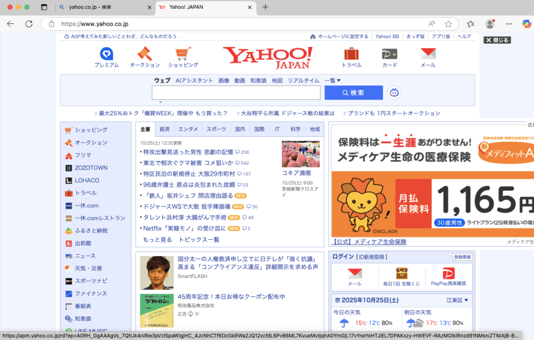Select the AIアシスタント search category

[x=194, y=80]
